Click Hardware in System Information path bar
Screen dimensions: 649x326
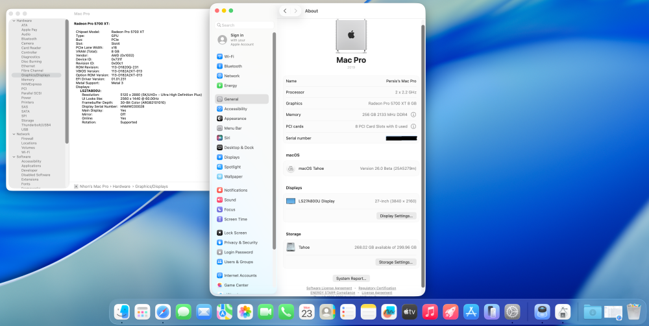(x=121, y=187)
